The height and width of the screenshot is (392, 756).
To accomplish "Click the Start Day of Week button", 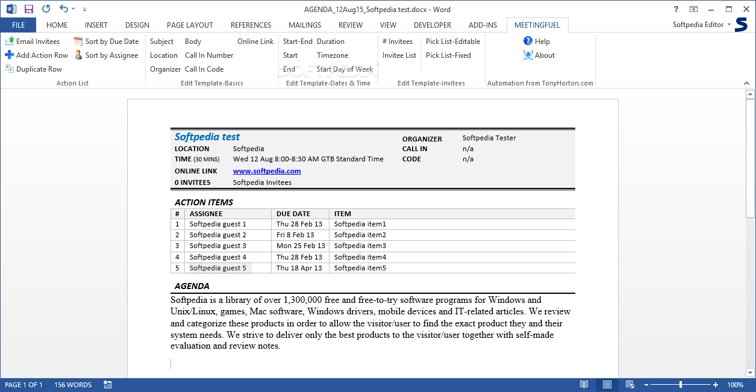I will 345,69.
